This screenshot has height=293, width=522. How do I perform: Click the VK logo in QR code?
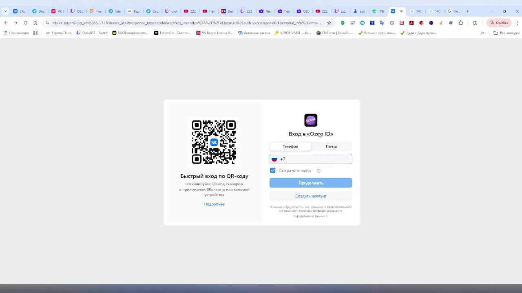click(214, 142)
